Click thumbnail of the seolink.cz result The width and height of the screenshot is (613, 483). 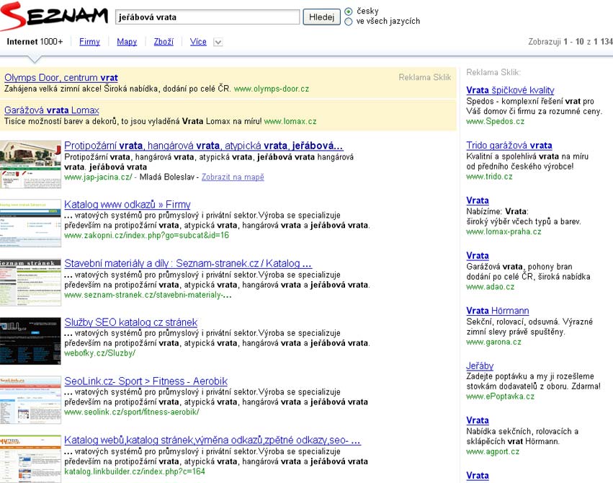[x=30, y=399]
